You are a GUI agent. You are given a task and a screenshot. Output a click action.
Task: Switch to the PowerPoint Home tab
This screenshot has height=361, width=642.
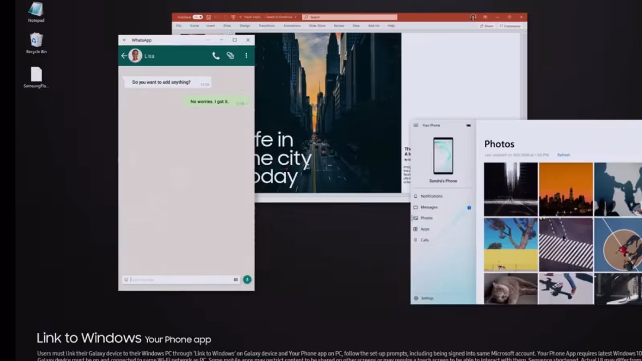195,26
